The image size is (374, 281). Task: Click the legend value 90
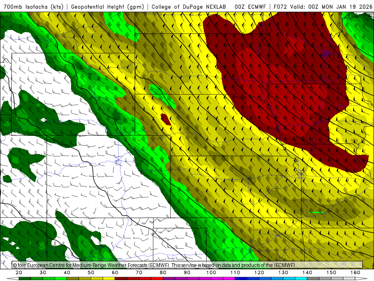(187, 273)
